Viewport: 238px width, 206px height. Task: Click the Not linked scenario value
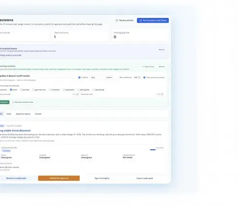pyautogui.click(x=127, y=158)
